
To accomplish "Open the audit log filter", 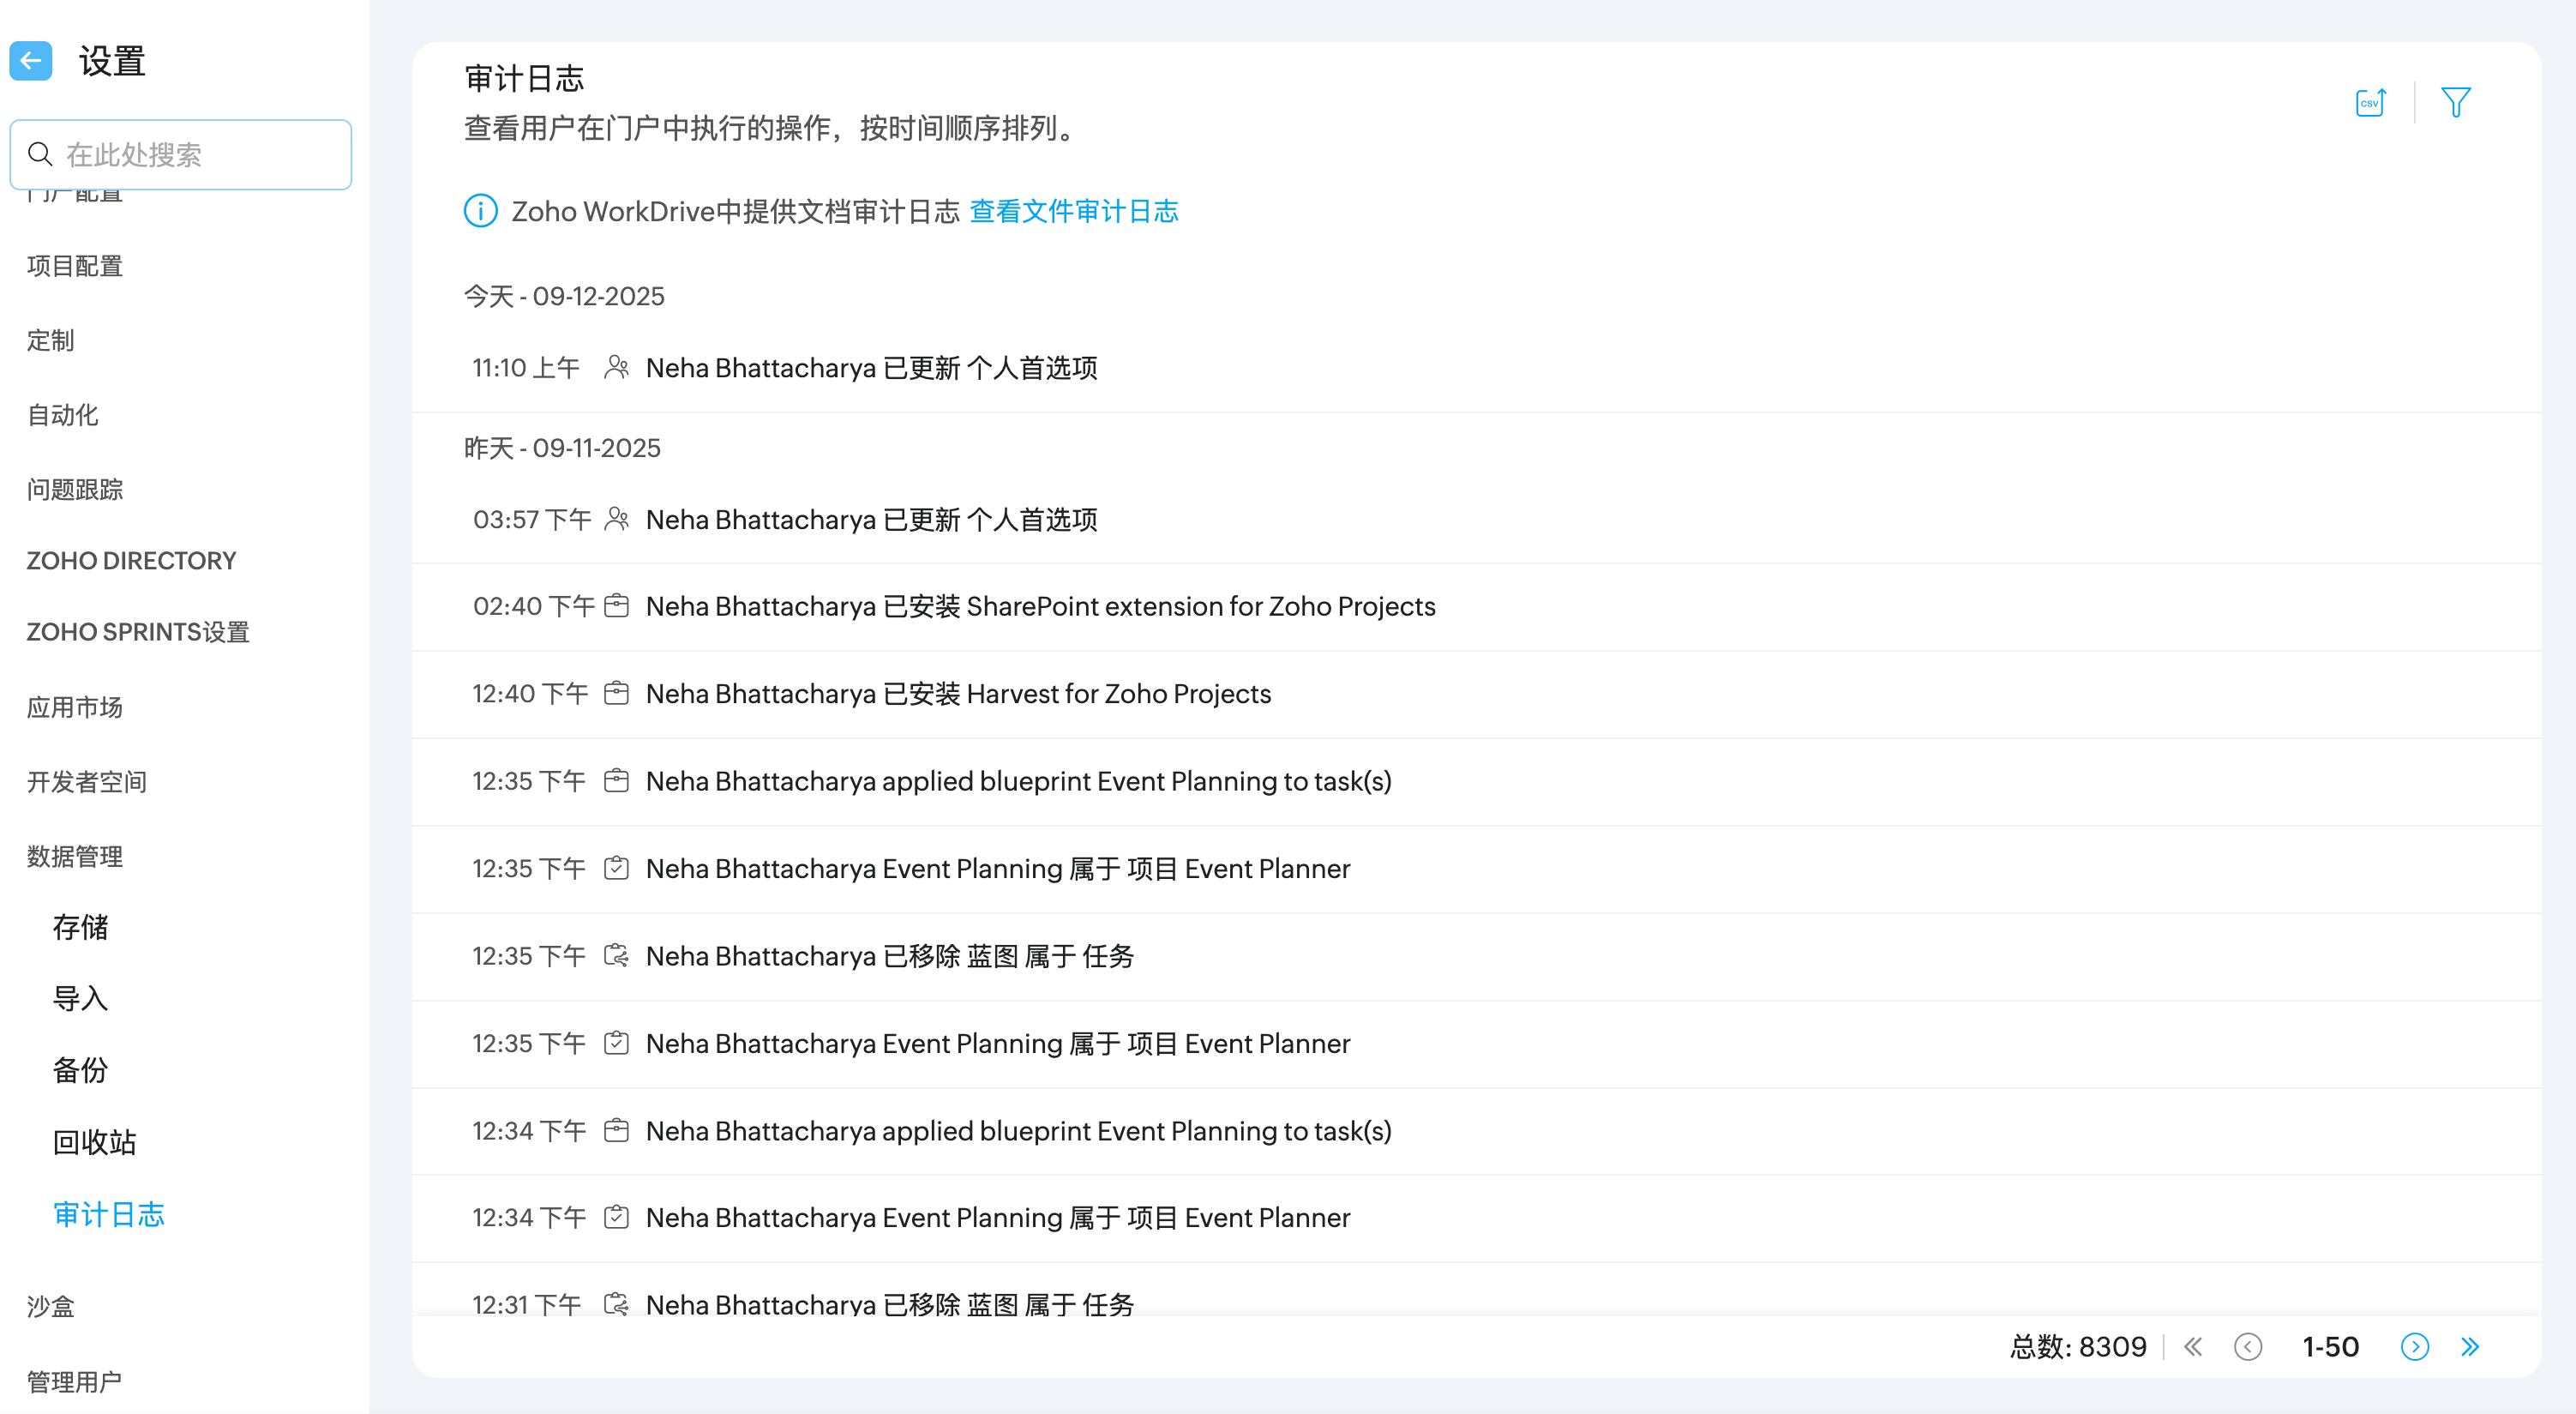I will click(x=2455, y=102).
